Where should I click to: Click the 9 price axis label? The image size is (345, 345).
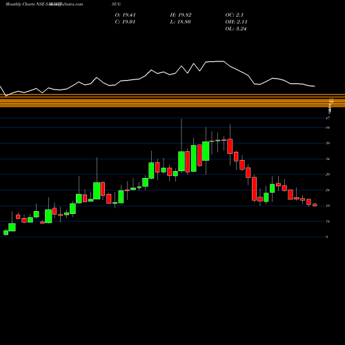click(327, 237)
